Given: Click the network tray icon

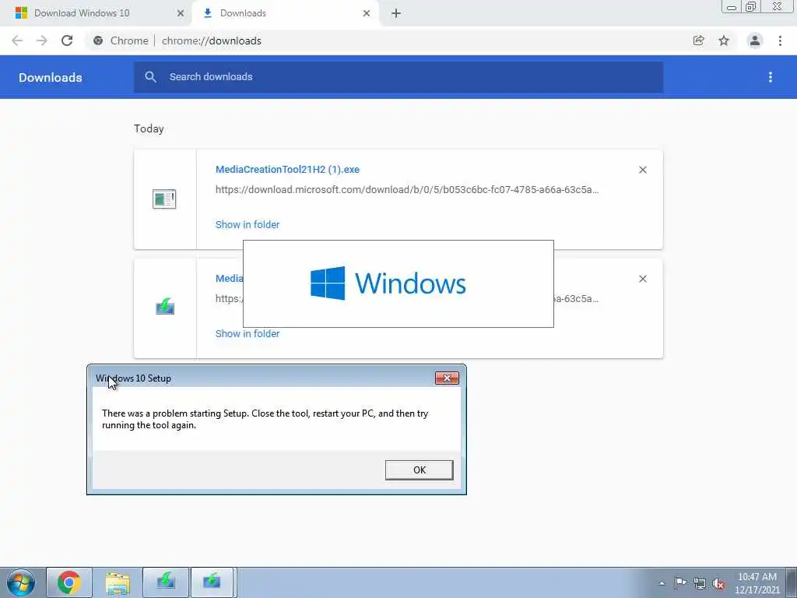Looking at the screenshot, I should pos(700,583).
